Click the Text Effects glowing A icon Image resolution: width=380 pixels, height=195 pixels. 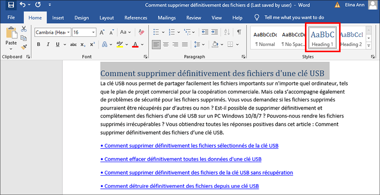104,45
